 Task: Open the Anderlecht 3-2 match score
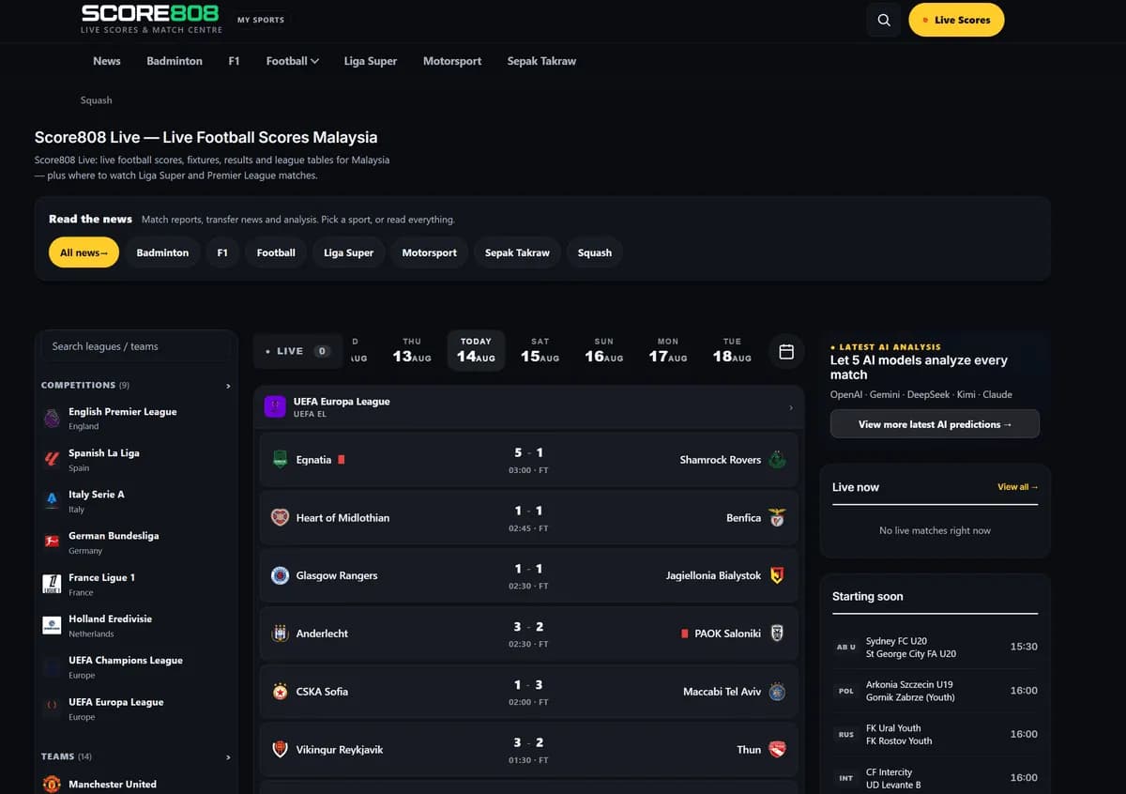tap(528, 626)
